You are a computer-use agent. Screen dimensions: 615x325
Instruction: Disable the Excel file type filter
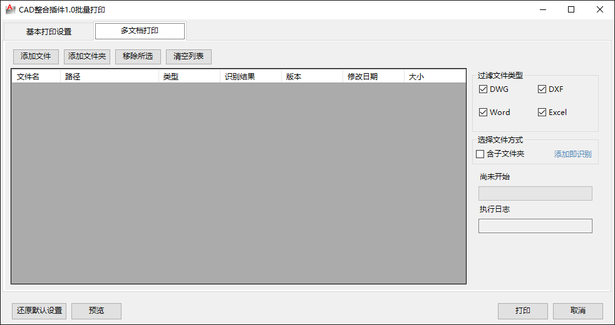(x=552, y=112)
